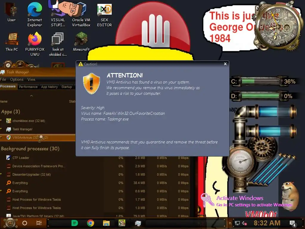Open the Internet Explorer desktop icon
305x229 pixels.
[35, 15]
